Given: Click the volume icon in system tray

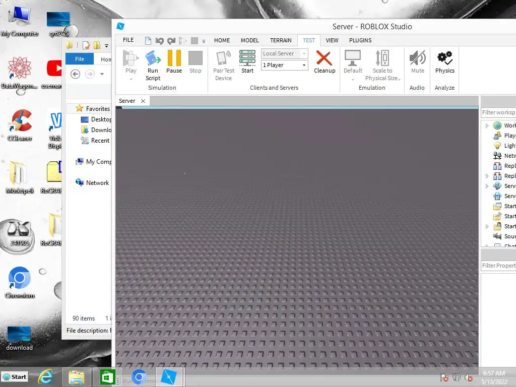Looking at the screenshot, I should tap(468, 378).
